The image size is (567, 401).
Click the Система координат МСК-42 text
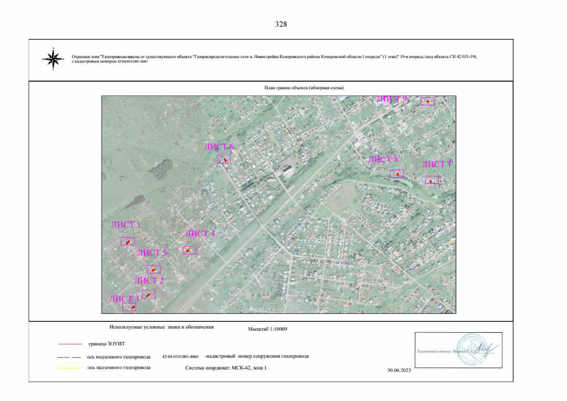pyautogui.click(x=226, y=368)
